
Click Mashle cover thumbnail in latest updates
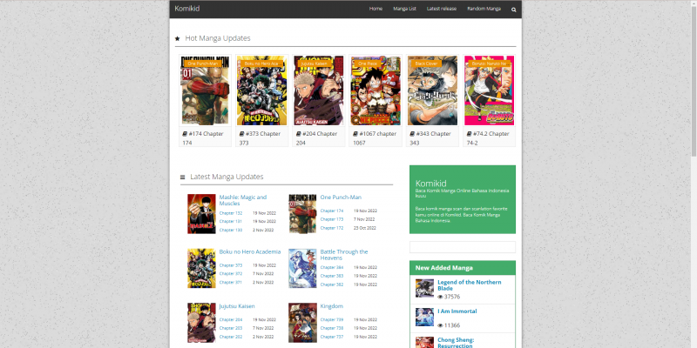(201, 214)
